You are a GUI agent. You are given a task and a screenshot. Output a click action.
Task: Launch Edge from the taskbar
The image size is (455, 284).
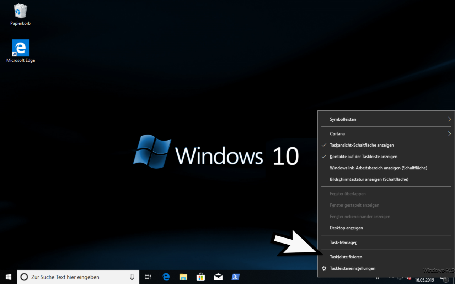point(166,277)
